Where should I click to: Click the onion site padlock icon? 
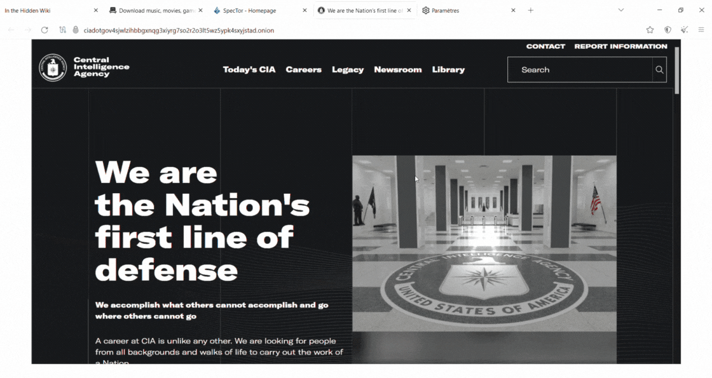click(x=76, y=30)
